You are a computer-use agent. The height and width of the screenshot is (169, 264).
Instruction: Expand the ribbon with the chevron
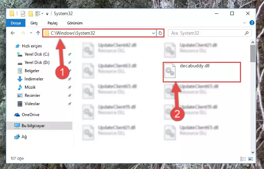point(244,23)
